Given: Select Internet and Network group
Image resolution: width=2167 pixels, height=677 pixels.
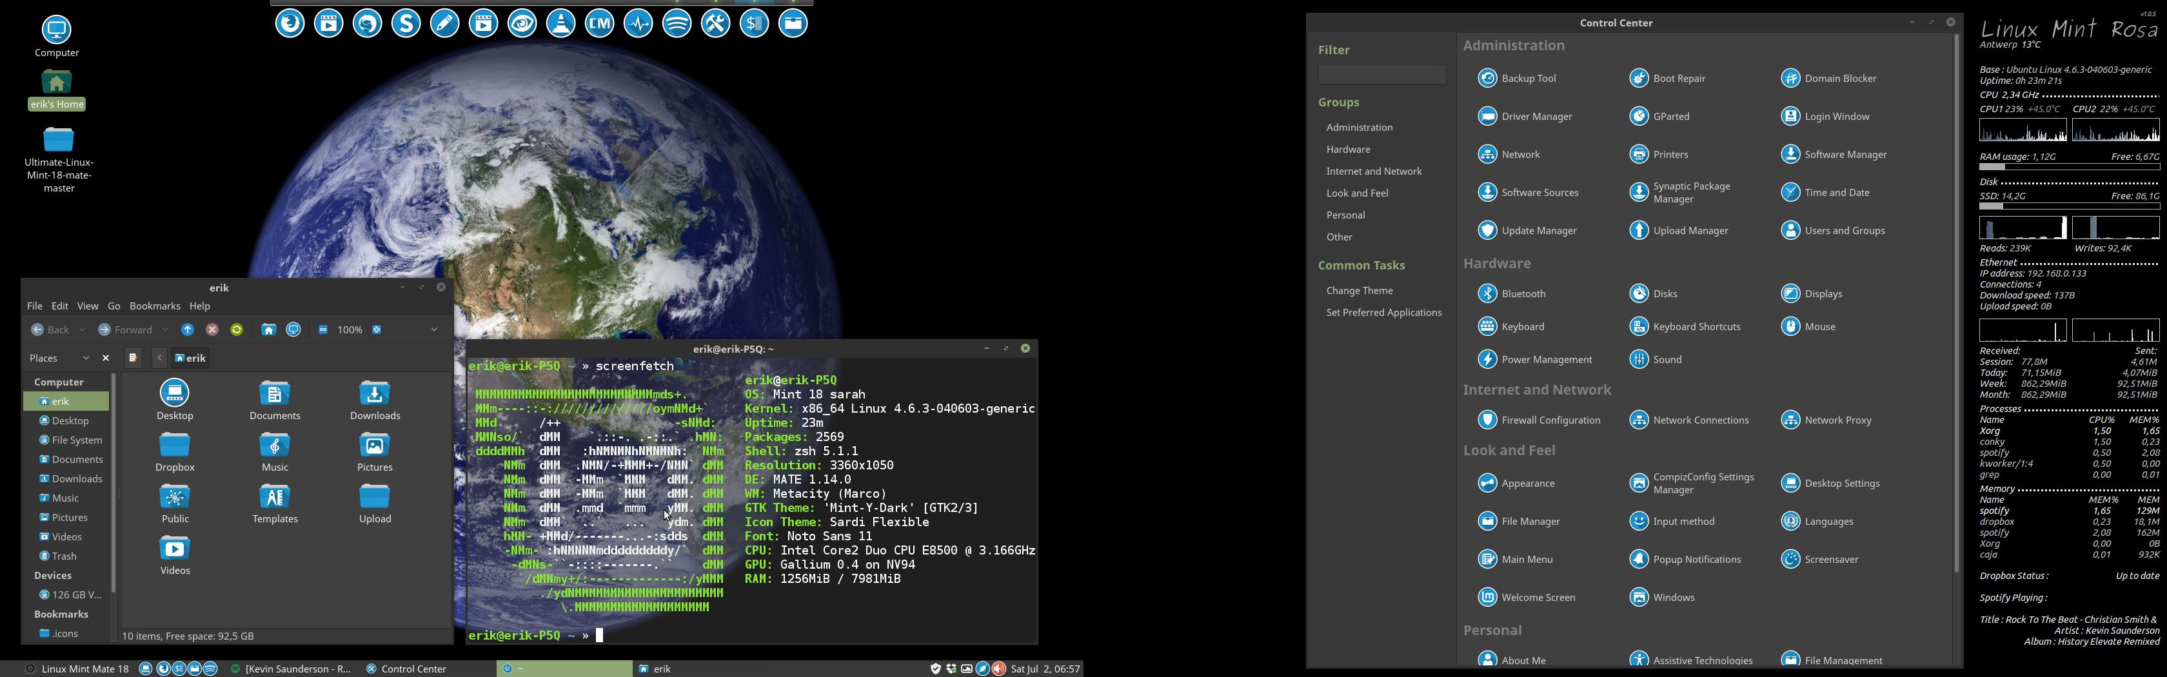Looking at the screenshot, I should click(x=1374, y=172).
